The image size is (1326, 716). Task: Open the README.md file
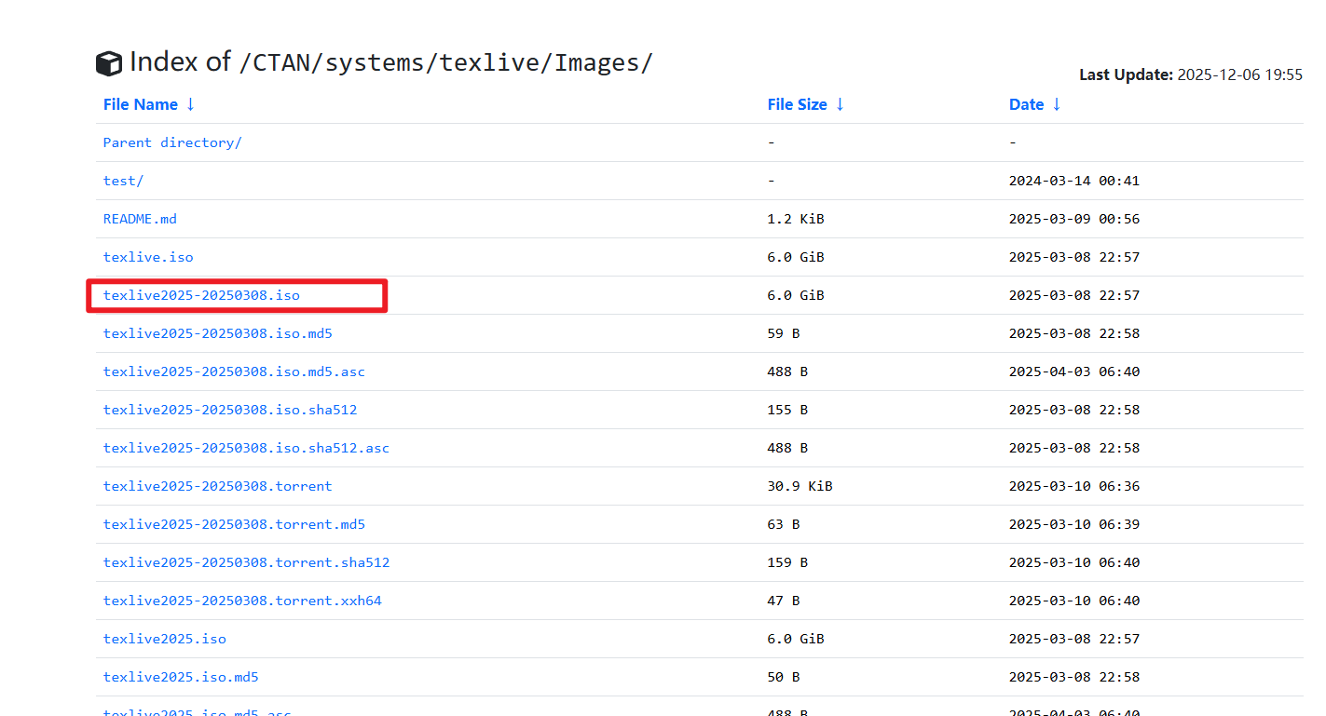click(x=140, y=219)
